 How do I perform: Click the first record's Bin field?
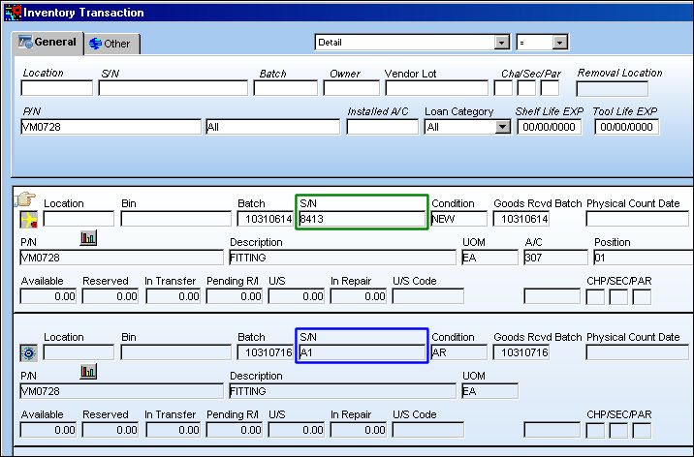tap(176, 219)
